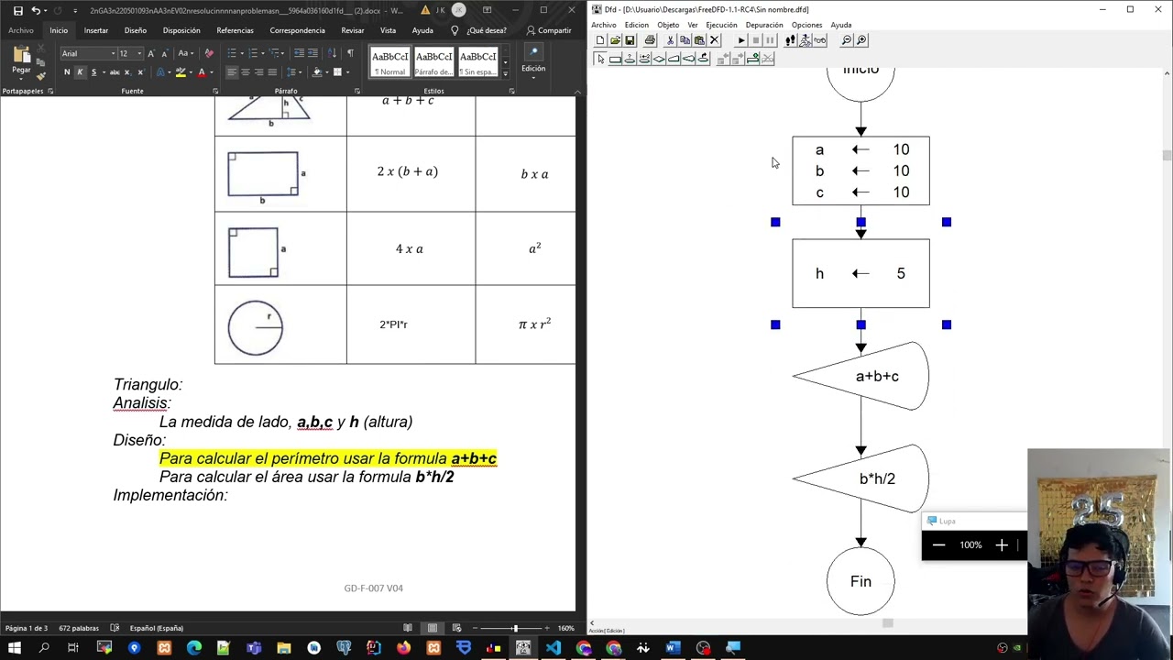This screenshot has width=1173, height=660.
Task: Delete the selected DFD object with the X icon
Action: pos(715,40)
